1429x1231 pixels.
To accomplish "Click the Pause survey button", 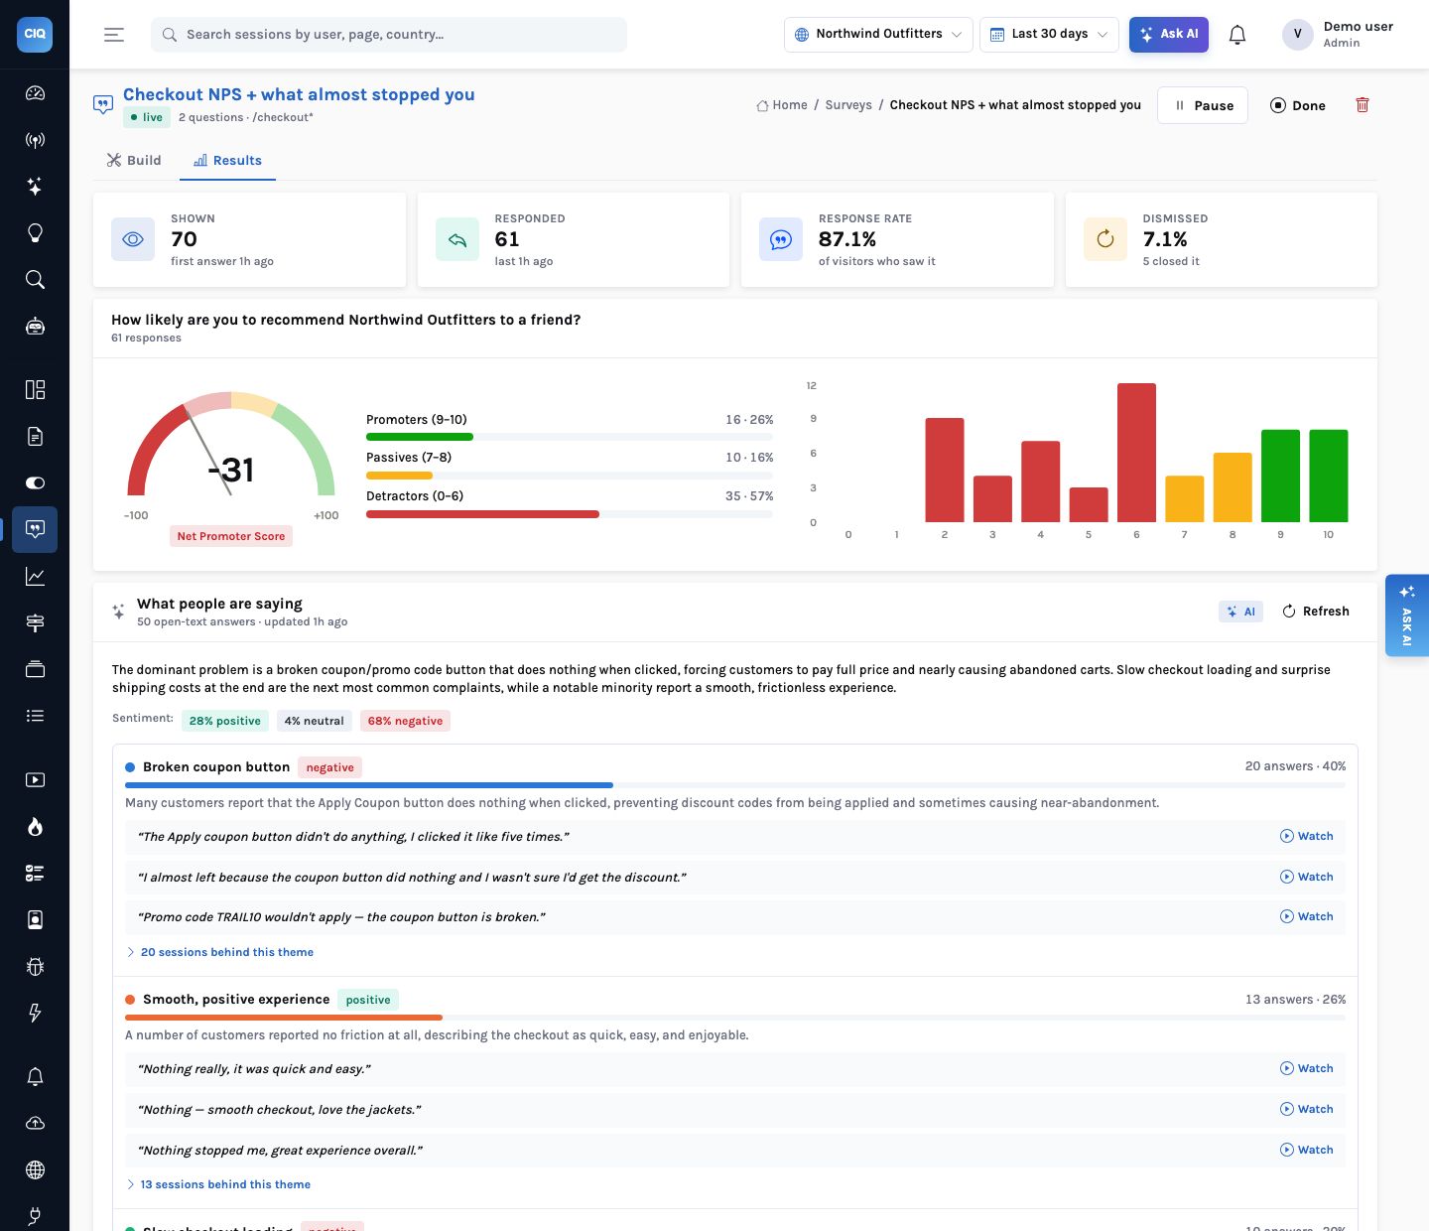I will tap(1203, 105).
